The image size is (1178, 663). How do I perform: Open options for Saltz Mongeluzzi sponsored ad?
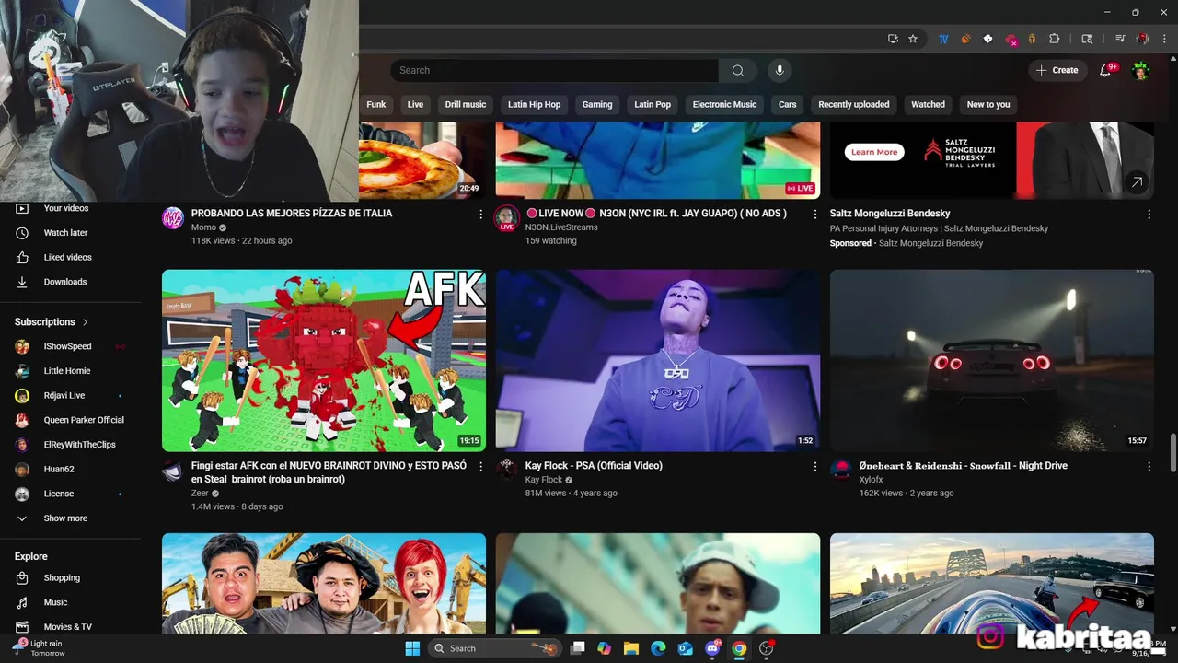coord(1149,214)
